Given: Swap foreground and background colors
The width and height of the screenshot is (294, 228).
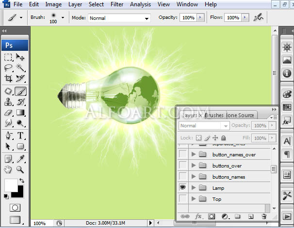Looking at the screenshot, I should point(22,180).
